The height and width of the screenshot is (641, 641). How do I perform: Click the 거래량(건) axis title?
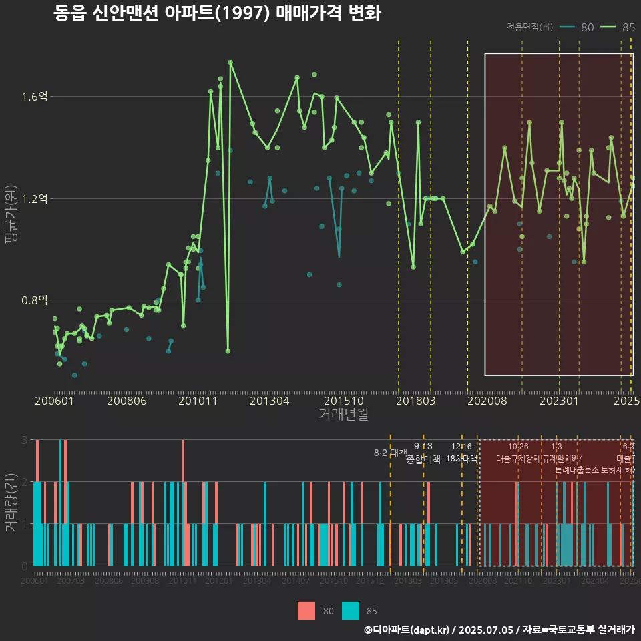[x=10, y=503]
